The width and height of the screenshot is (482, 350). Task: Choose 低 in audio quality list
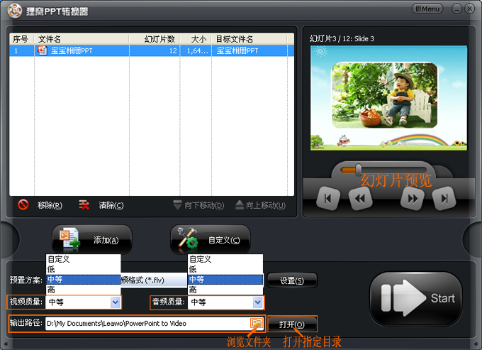click(x=225, y=269)
